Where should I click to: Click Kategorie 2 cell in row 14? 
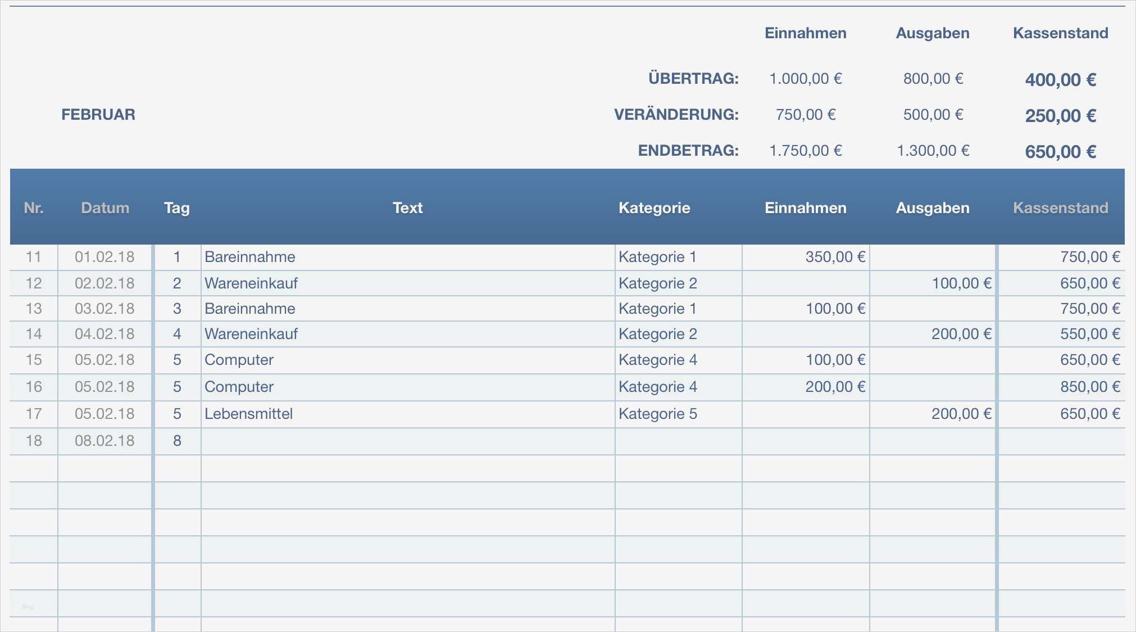(657, 334)
